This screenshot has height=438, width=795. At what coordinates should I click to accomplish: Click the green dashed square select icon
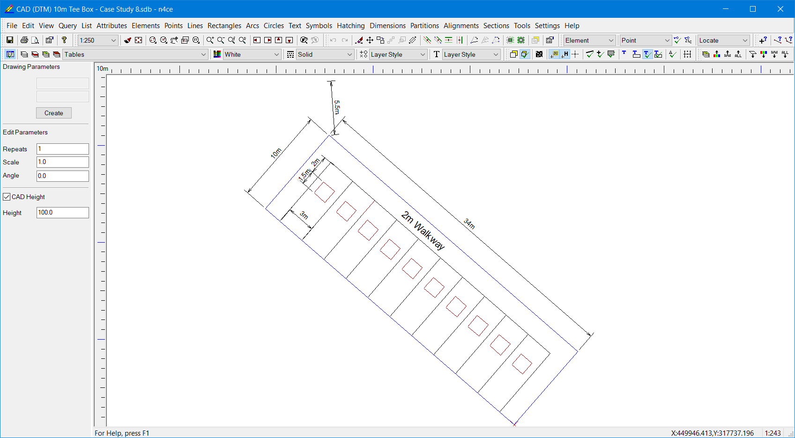pyautogui.click(x=510, y=40)
